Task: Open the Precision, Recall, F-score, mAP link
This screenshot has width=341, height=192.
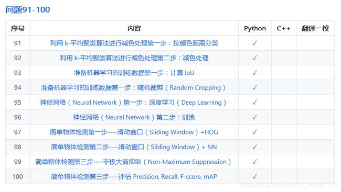Action: pyautogui.click(x=134, y=177)
